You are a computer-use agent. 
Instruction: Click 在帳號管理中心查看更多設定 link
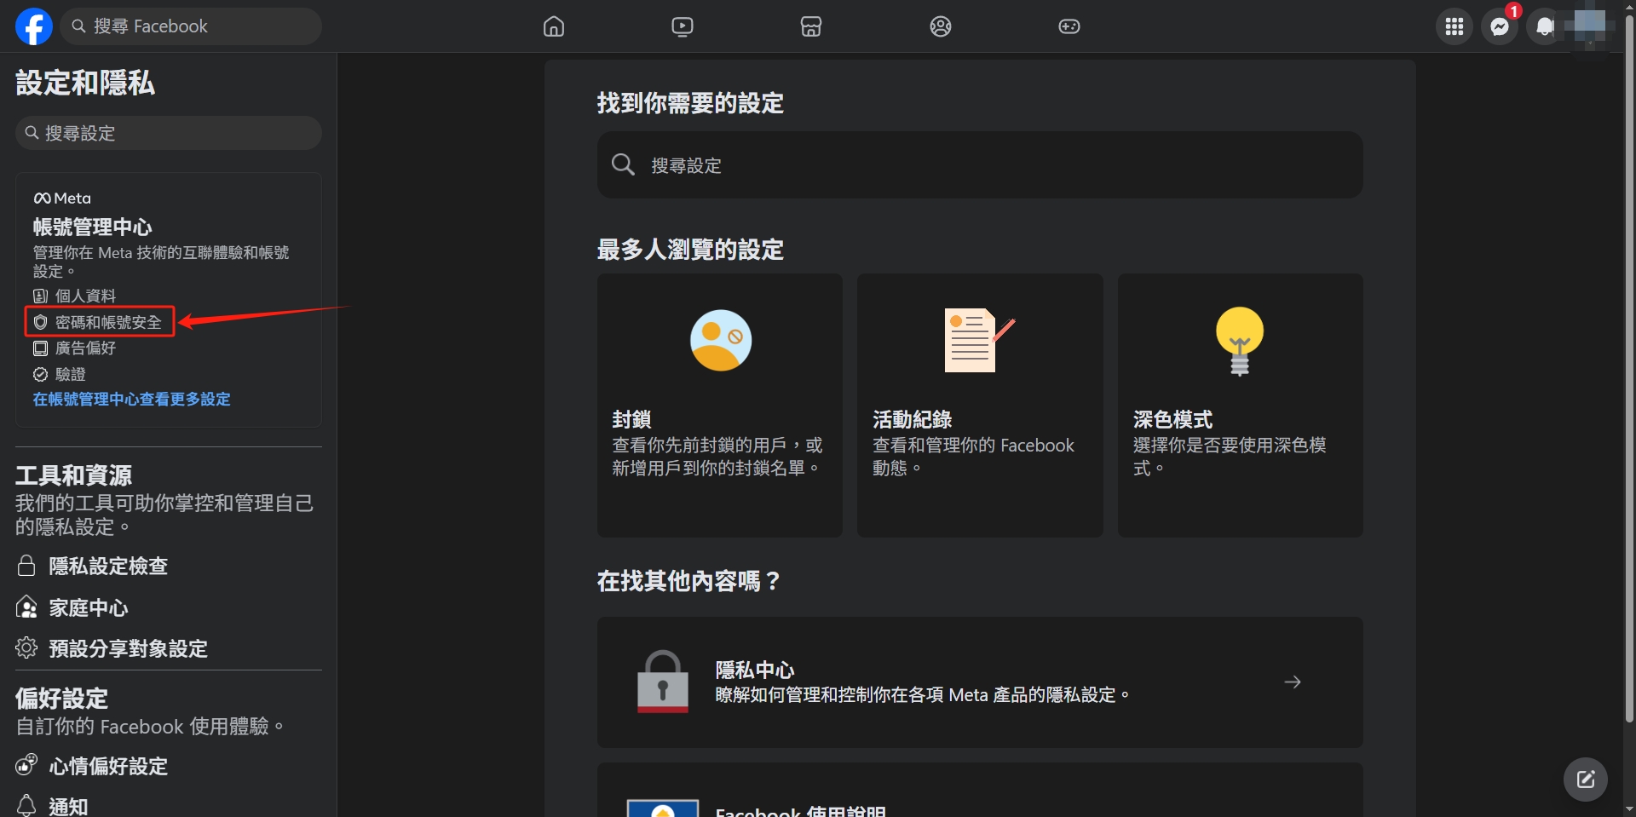pos(131,399)
